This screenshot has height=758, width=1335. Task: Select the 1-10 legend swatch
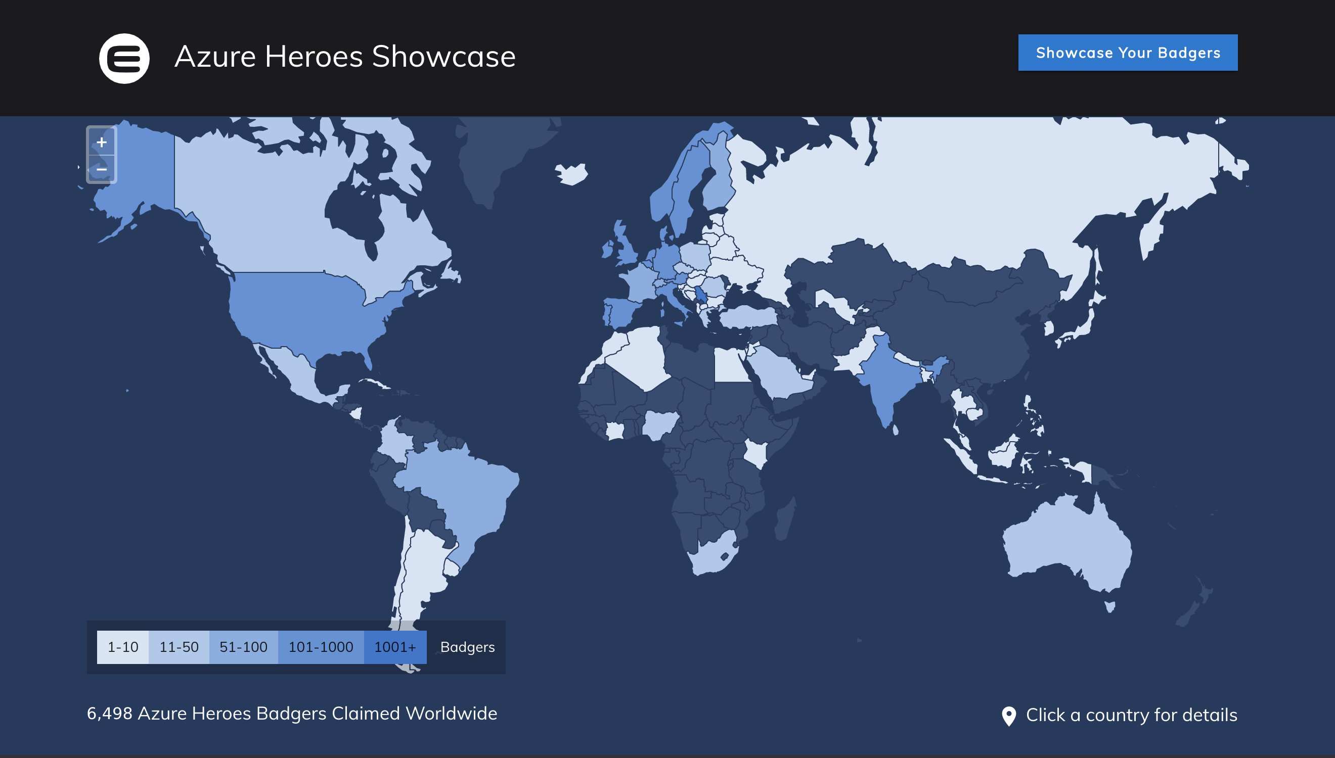123,647
